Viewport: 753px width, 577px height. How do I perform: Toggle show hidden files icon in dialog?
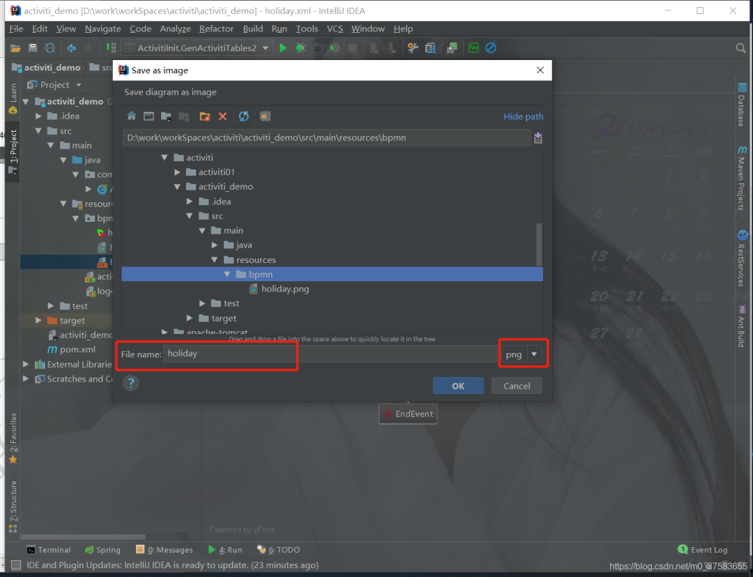tap(265, 117)
